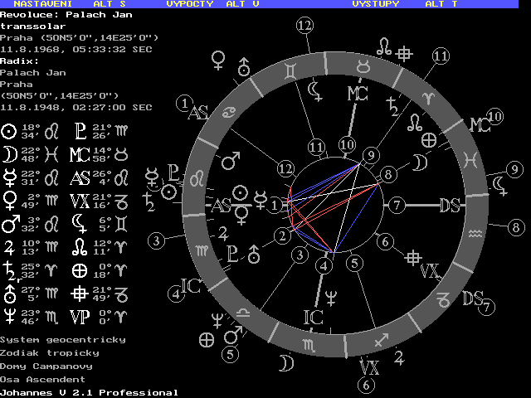Click the VP vernal point entry in the table

point(80,316)
